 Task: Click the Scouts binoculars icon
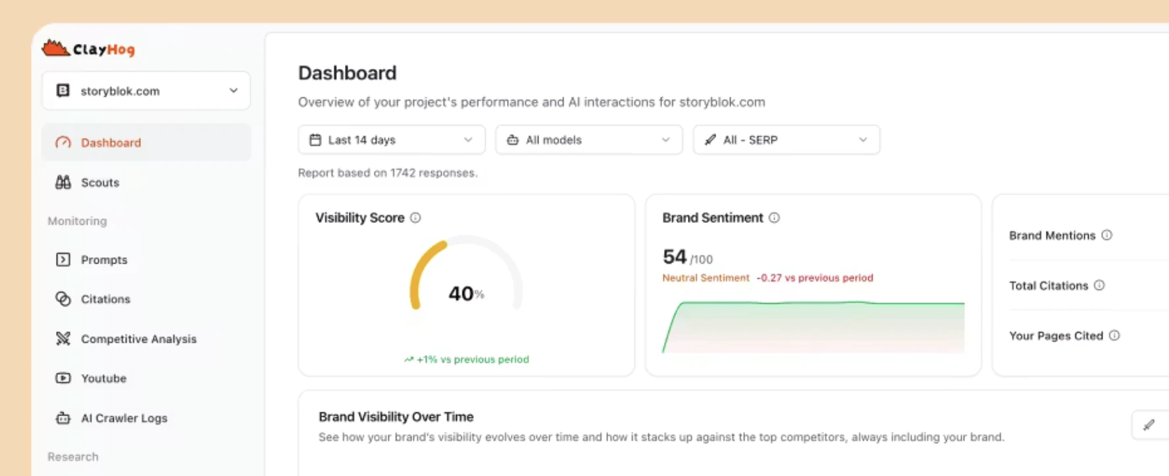tap(63, 182)
